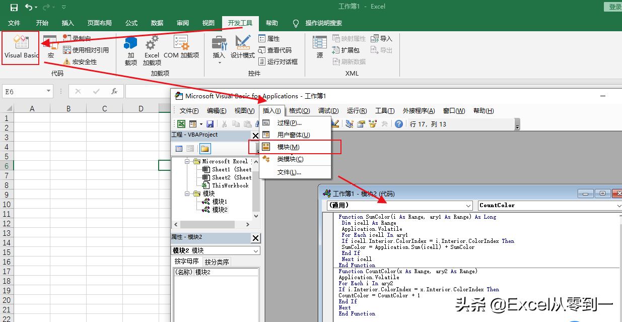Click VBA toolbar help question mark icon
Screen dimensions: 622x322
click(399, 124)
